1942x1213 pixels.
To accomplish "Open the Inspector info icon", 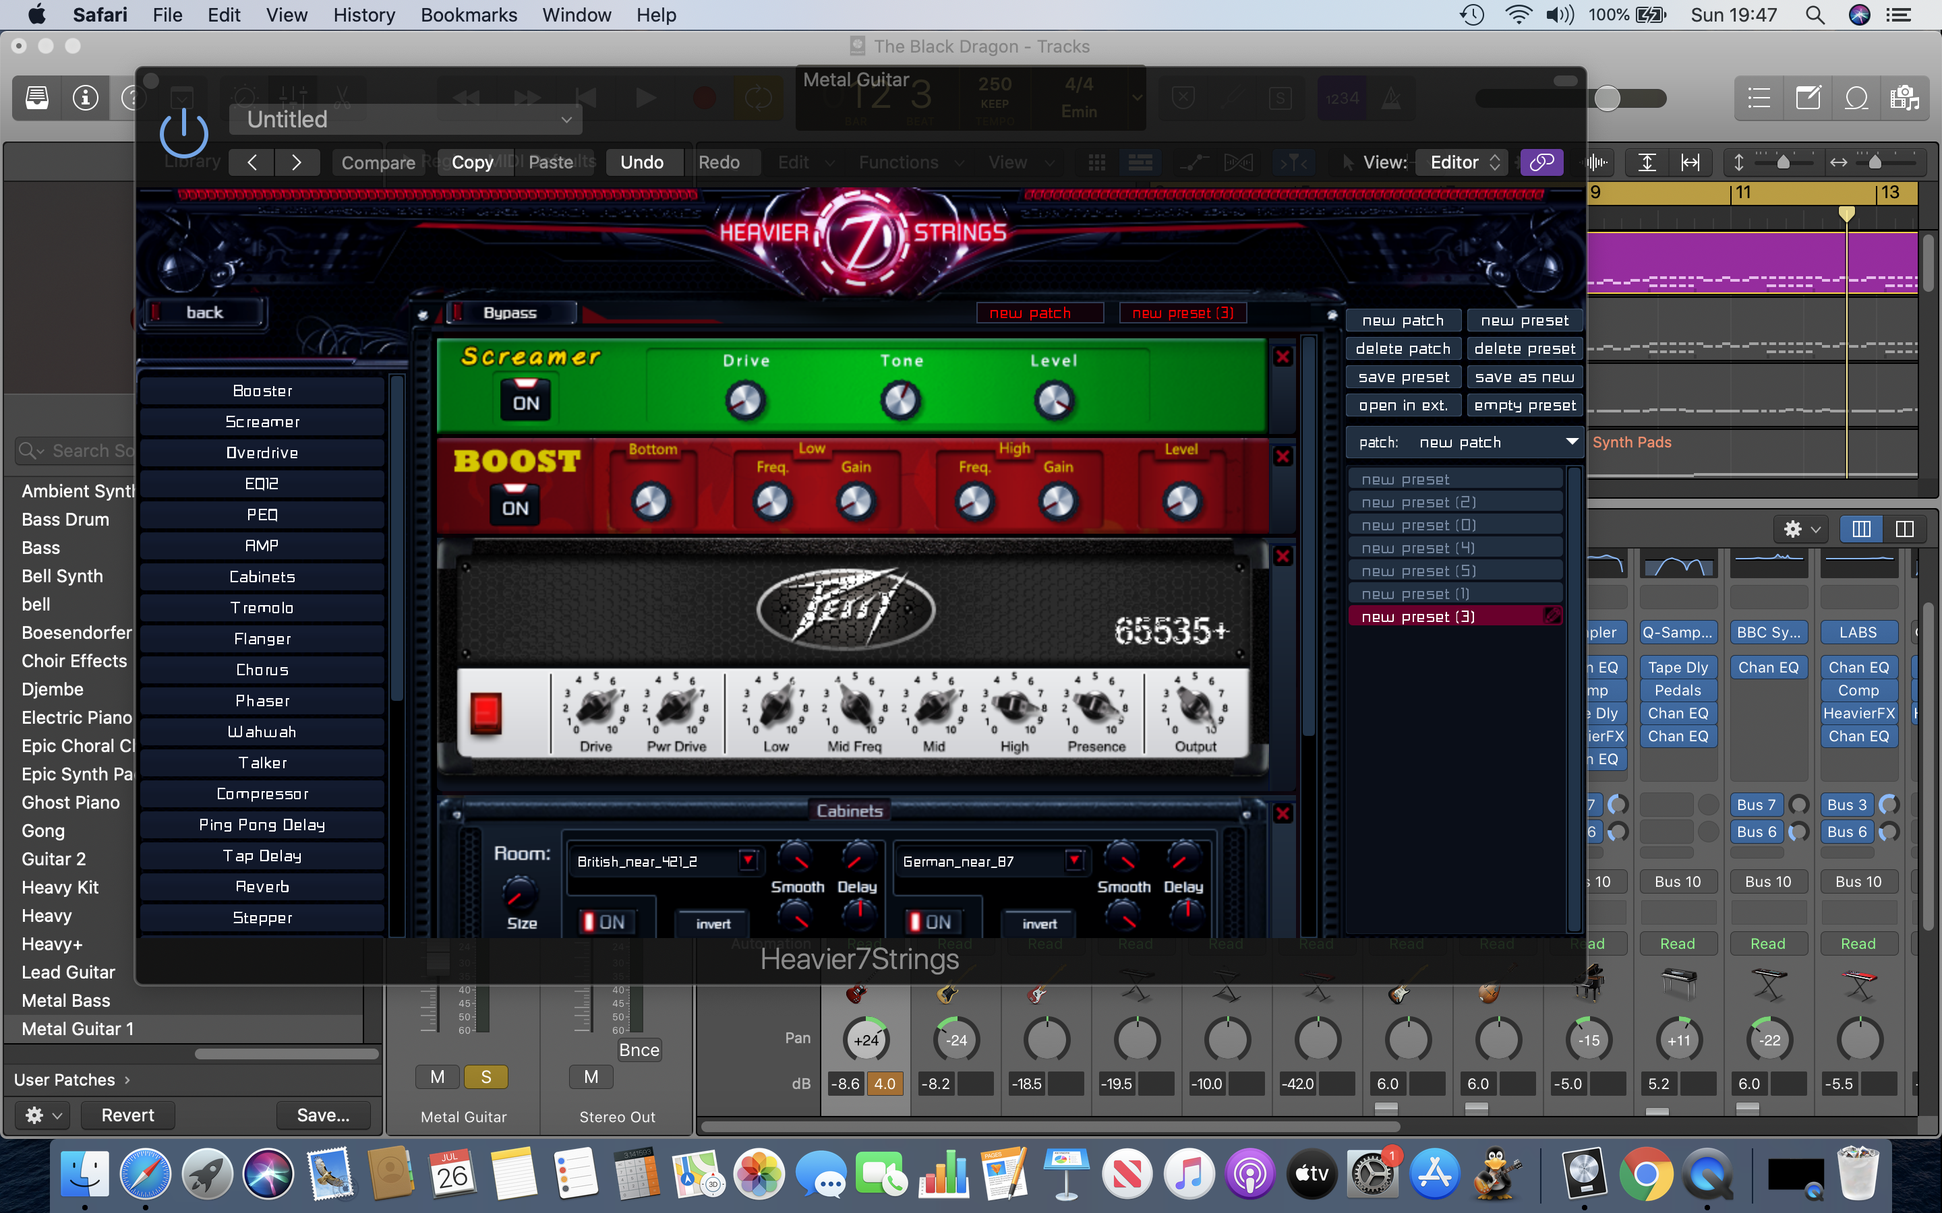I will pos(85,98).
